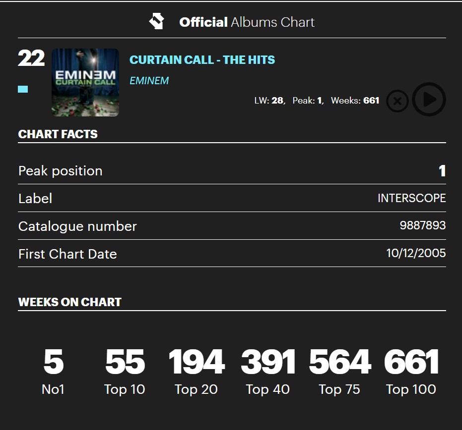Select the Chart Facts heading
This screenshot has height=430, width=462.
click(58, 134)
